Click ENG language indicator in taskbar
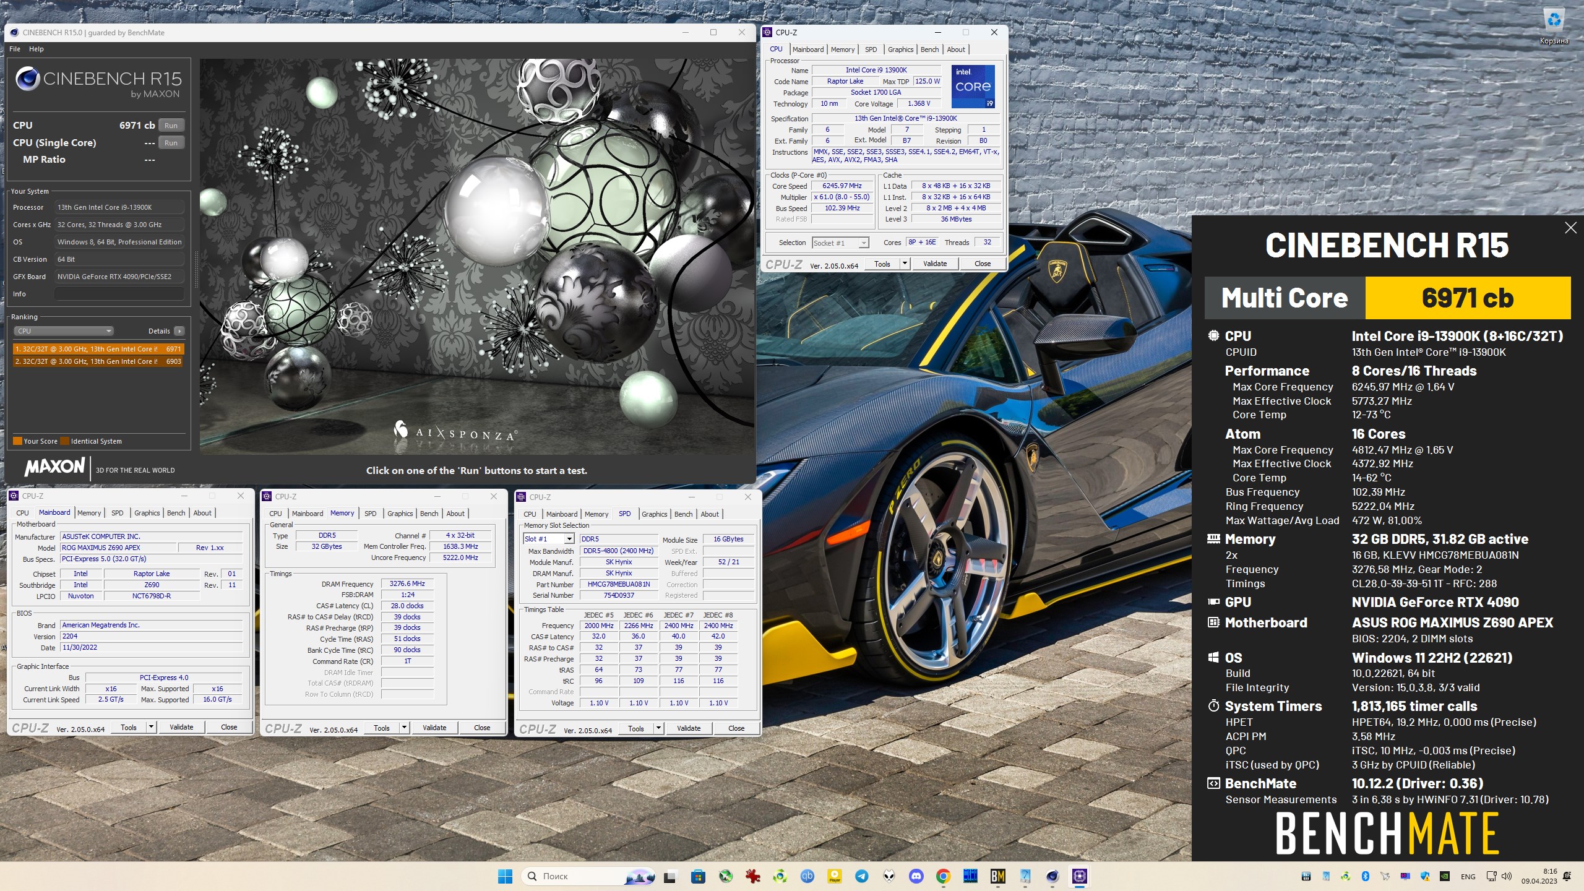The image size is (1584, 891). (1468, 876)
